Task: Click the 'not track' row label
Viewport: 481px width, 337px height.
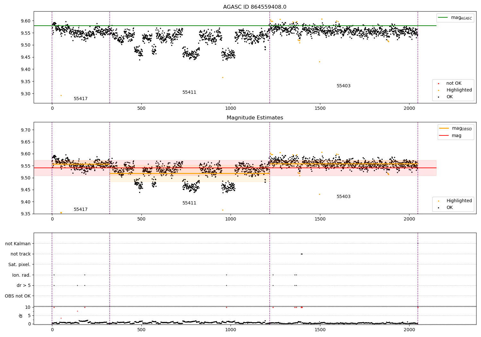Action: point(21,254)
